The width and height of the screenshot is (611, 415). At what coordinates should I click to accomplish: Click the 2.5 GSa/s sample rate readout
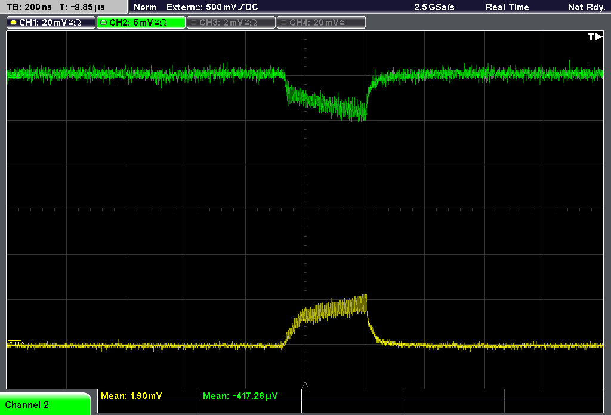pyautogui.click(x=434, y=7)
